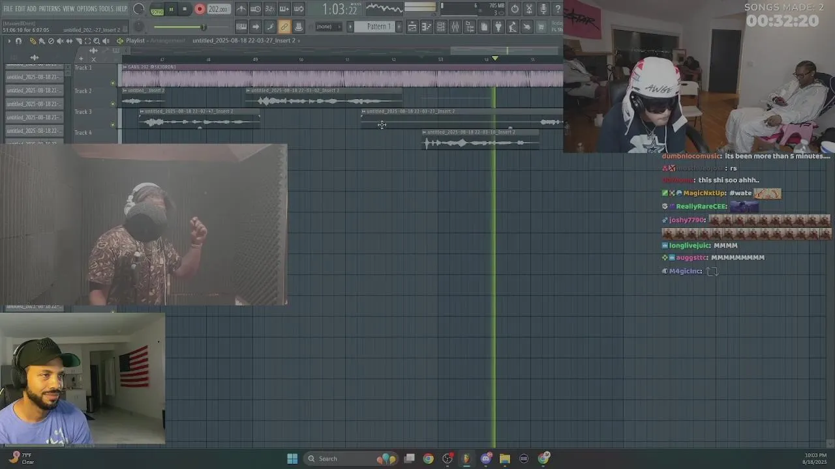This screenshot has height=469, width=835.
Task: Open the global snap (none) dropdown
Action: [x=329, y=27]
